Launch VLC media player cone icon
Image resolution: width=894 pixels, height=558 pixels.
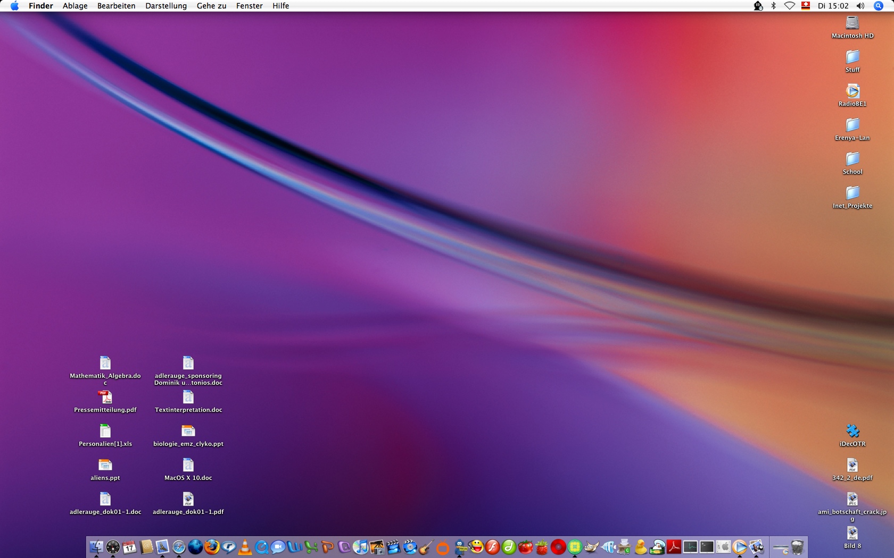click(x=245, y=547)
